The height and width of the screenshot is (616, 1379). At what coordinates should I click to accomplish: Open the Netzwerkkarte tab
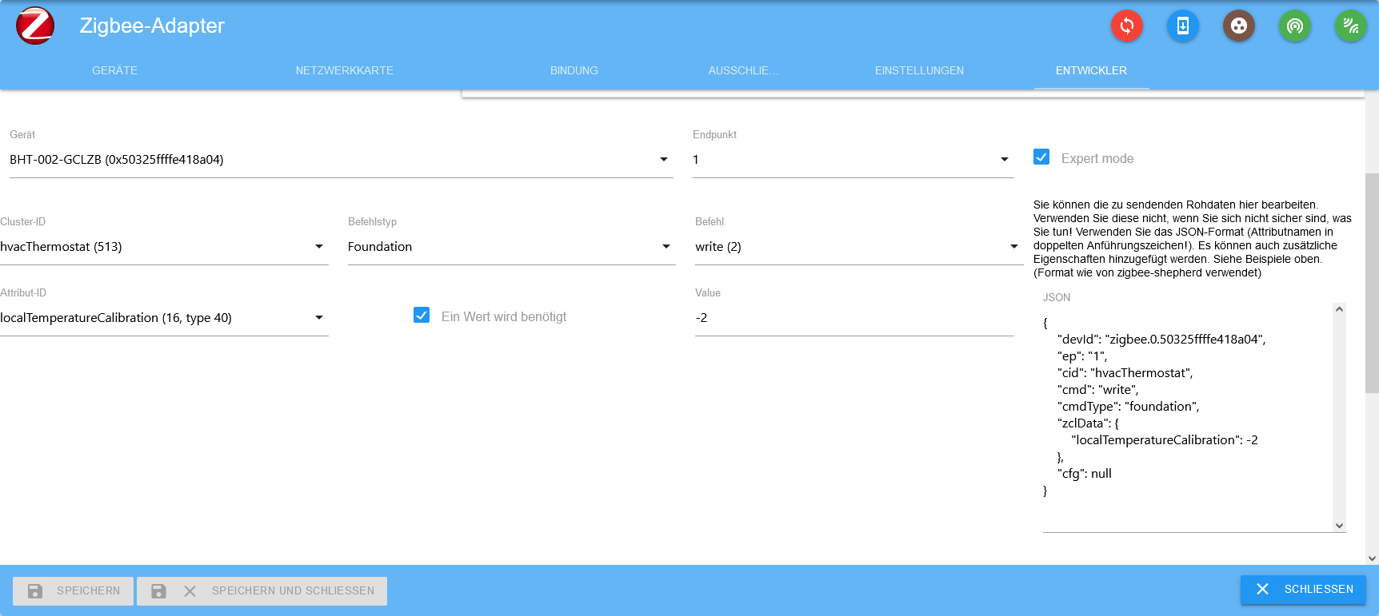pos(345,70)
